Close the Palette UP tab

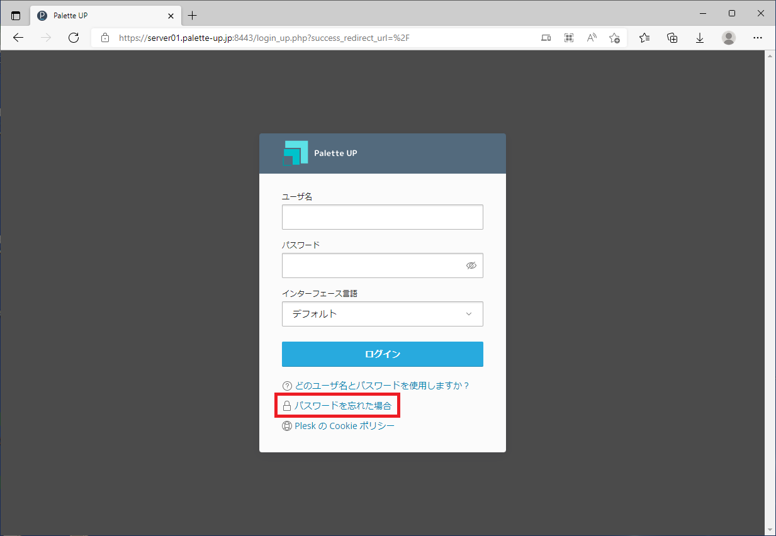(171, 16)
